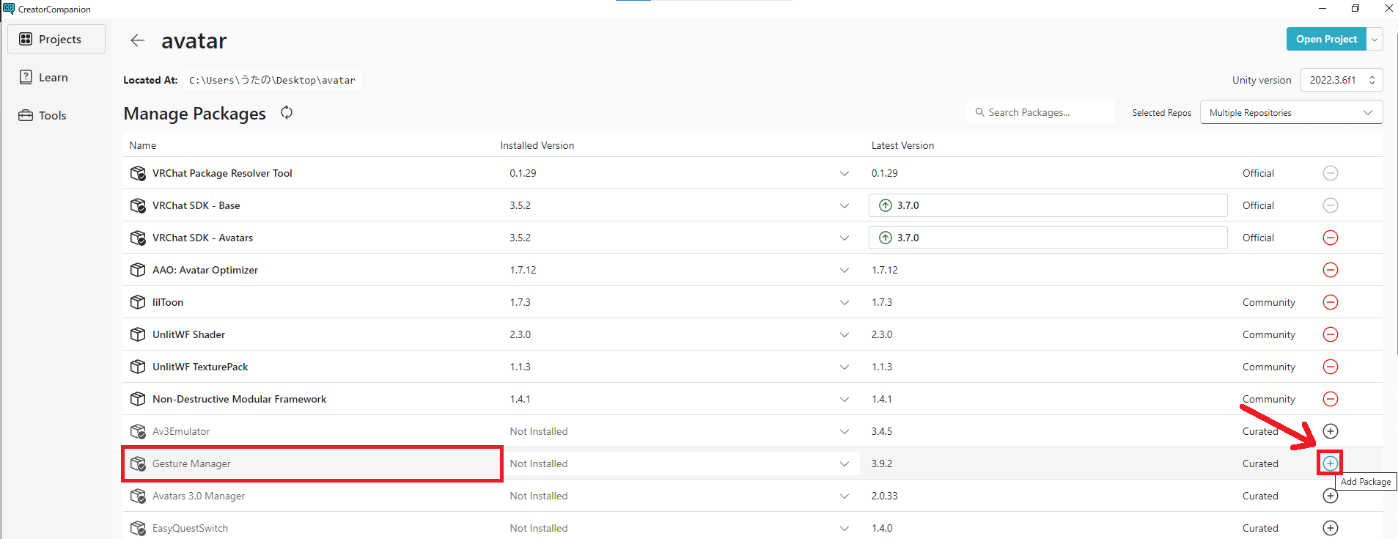This screenshot has width=1398, height=539.
Task: Open the Unity version selector
Action: (1341, 80)
